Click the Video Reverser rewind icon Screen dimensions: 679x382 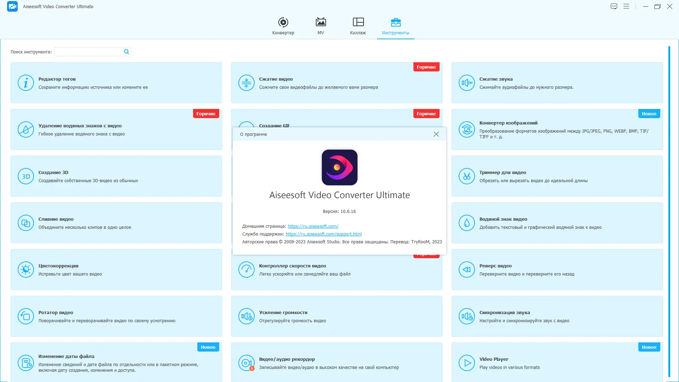466,270
